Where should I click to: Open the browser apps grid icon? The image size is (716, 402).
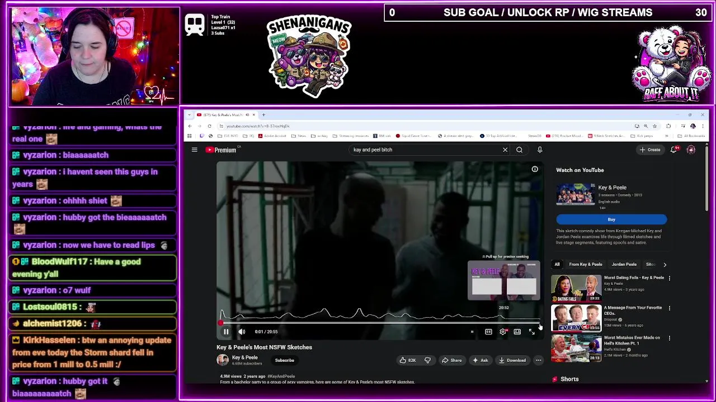(189, 136)
